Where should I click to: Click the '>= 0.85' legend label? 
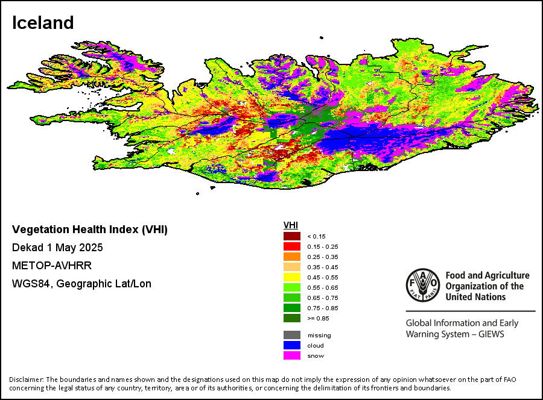(318, 319)
